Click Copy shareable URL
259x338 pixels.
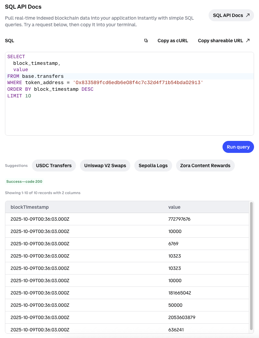click(224, 41)
